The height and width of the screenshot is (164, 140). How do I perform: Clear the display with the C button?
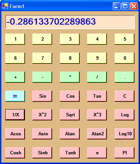124,96
